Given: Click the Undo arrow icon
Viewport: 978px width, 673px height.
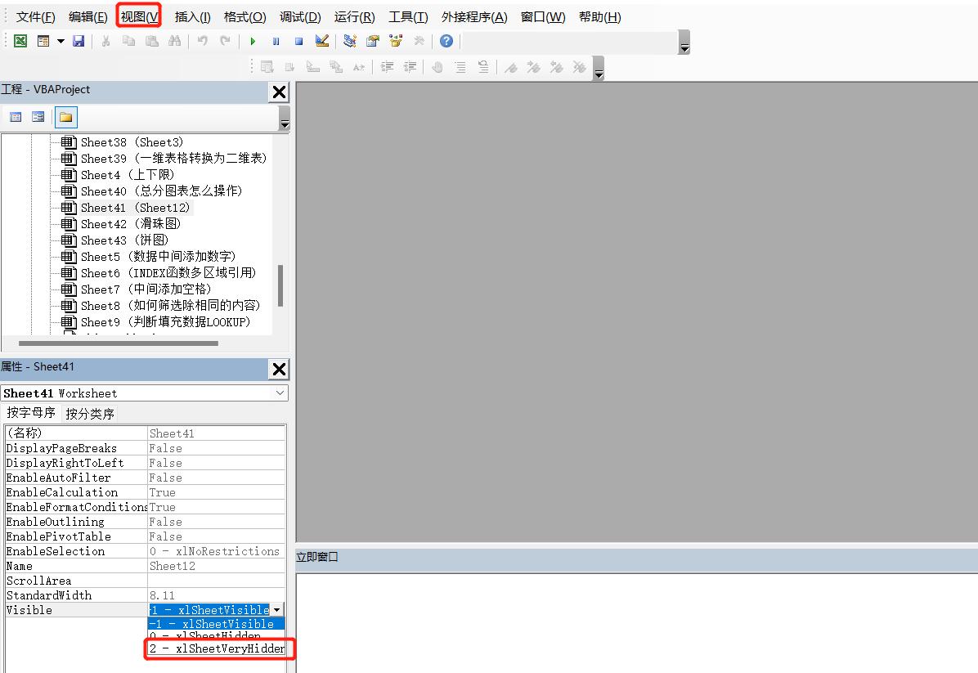Looking at the screenshot, I should tap(202, 41).
